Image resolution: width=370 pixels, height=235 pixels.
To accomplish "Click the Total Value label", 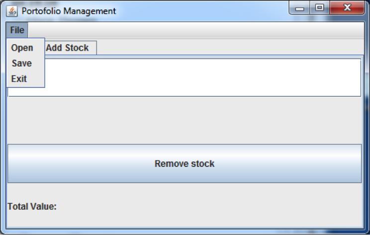I will 32,206.
